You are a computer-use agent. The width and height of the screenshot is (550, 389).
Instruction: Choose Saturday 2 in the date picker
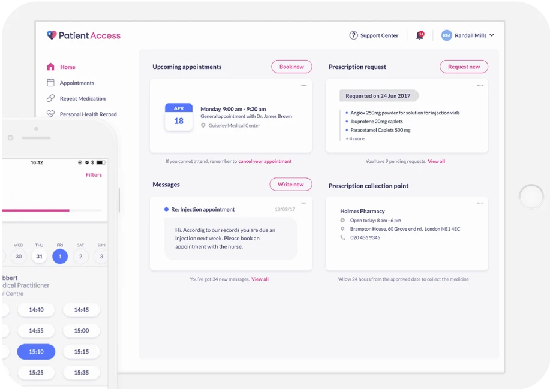click(x=80, y=257)
